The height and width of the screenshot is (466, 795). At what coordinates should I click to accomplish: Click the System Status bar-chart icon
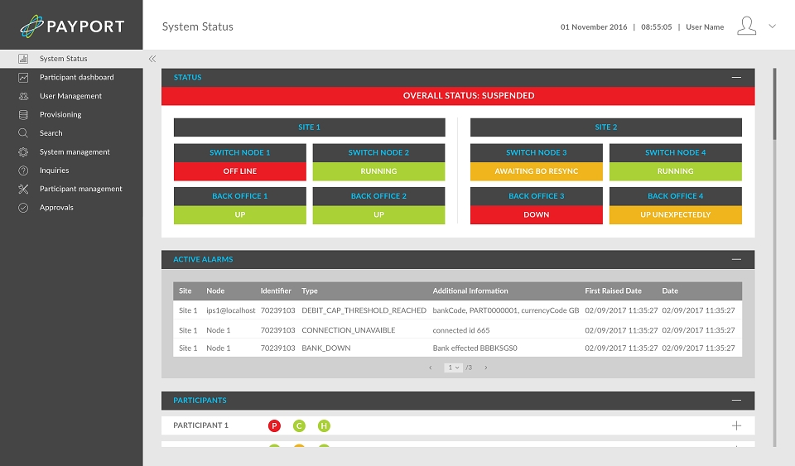23,59
